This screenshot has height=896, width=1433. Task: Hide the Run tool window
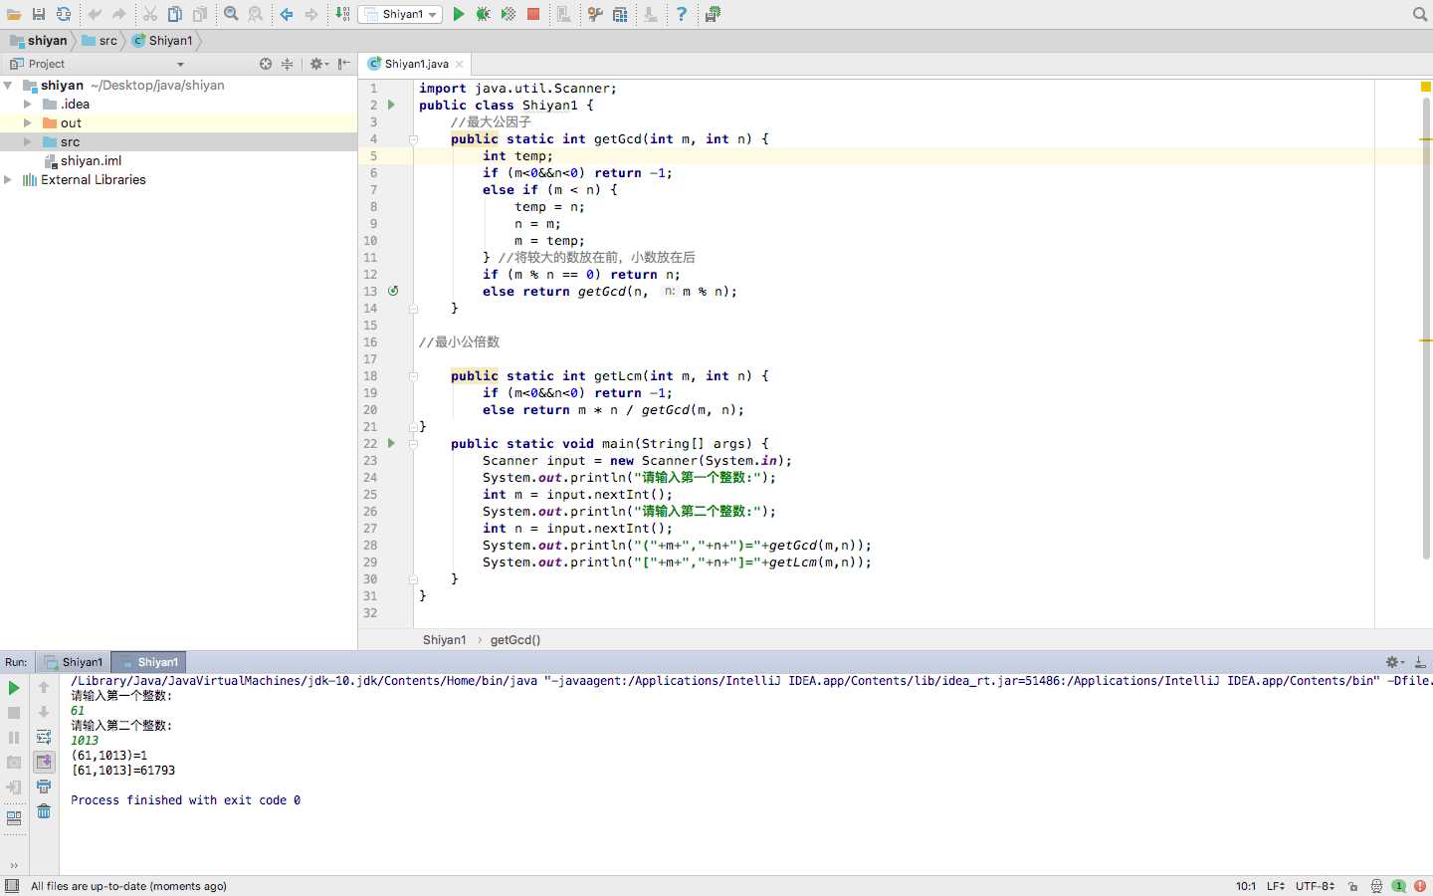[x=1420, y=662]
